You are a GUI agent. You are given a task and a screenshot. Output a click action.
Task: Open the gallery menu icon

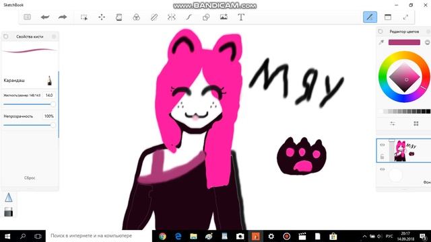click(27, 17)
